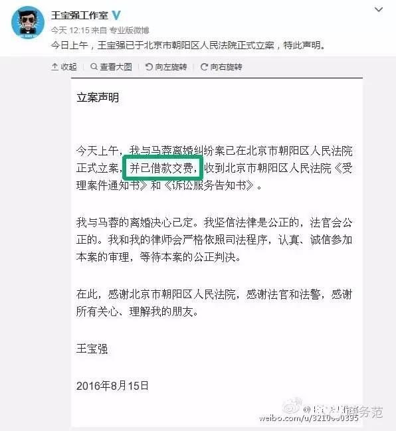Click the Weibo watermark logo icon
Viewport: 396px width, 431px height.
pyautogui.click(x=292, y=406)
